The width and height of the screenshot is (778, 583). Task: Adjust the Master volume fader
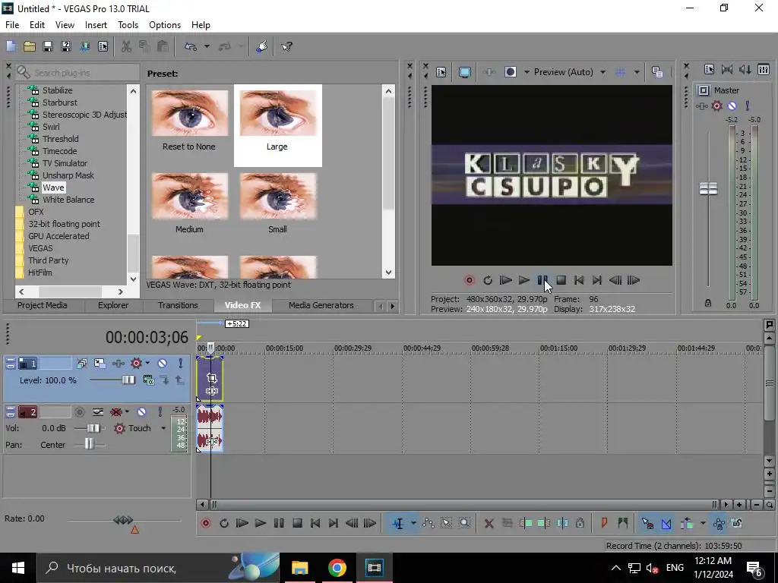(x=708, y=188)
